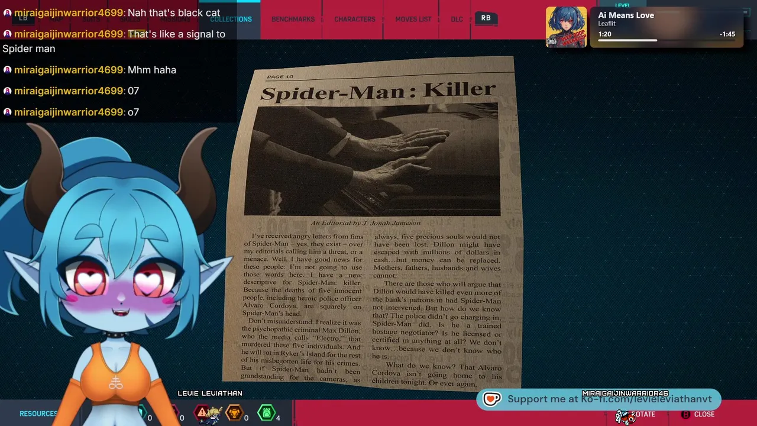Click the Ai Means Love album art
The width and height of the screenshot is (757, 426).
(x=567, y=27)
